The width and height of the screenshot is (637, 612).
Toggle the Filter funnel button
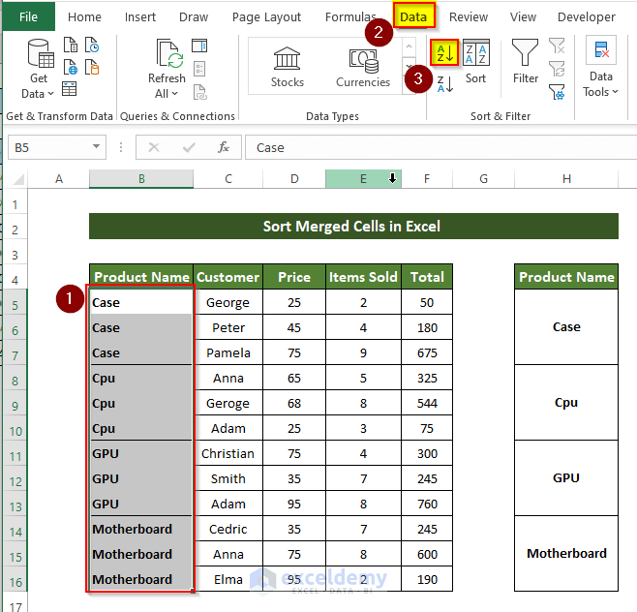[526, 61]
